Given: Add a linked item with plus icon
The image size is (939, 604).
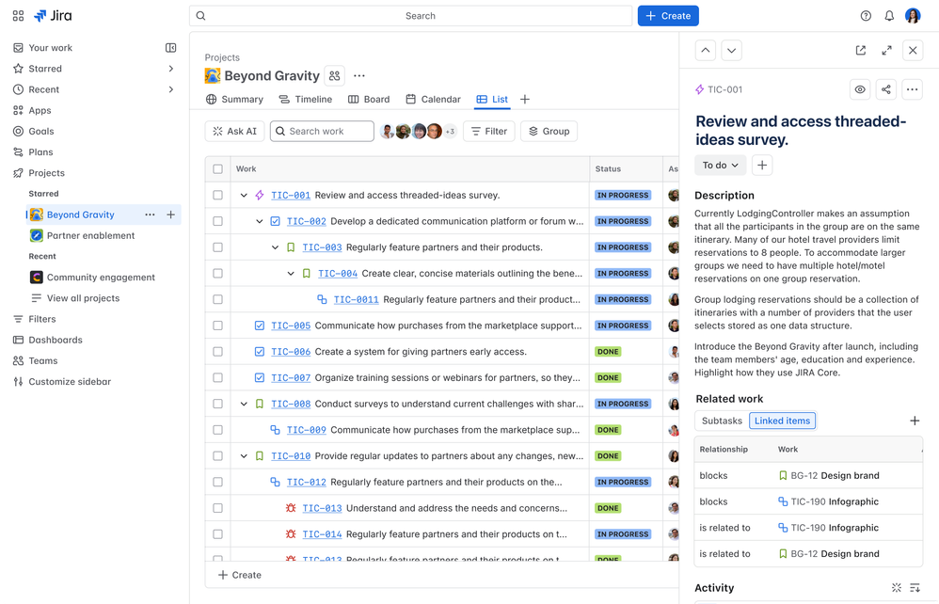Looking at the screenshot, I should click(x=915, y=421).
